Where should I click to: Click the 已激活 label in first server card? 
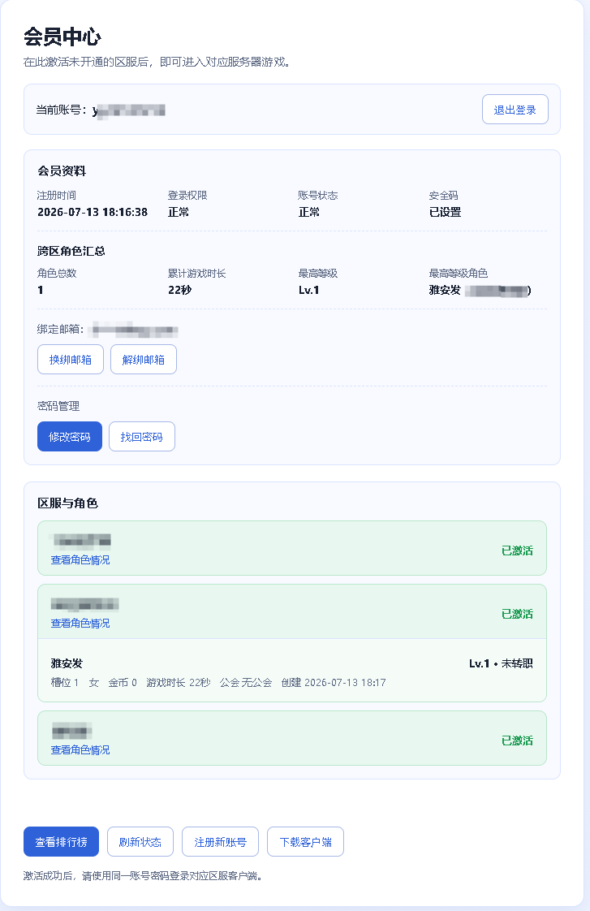pyautogui.click(x=517, y=550)
